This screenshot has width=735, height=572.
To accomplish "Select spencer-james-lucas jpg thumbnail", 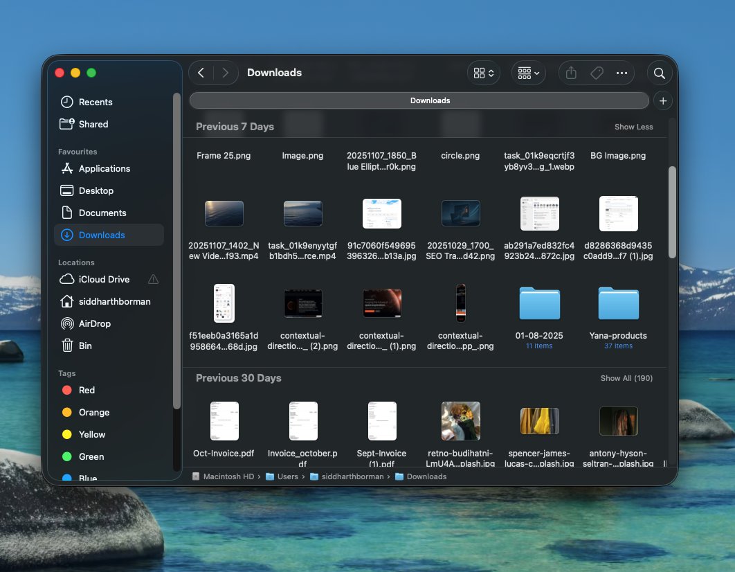I will [540, 420].
